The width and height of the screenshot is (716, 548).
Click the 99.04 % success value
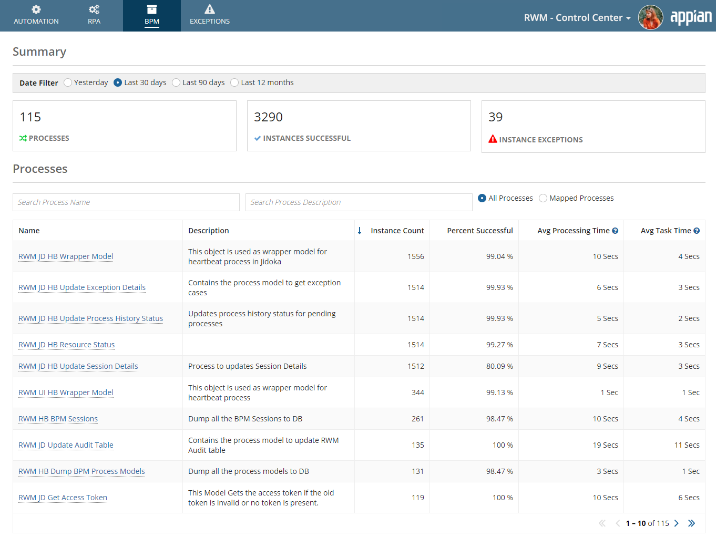499,256
